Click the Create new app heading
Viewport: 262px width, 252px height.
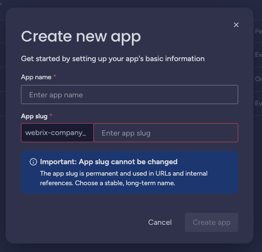(x=81, y=37)
